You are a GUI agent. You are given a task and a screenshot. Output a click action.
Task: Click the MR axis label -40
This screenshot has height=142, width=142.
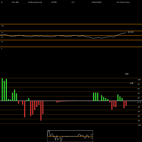(x=139, y=112)
